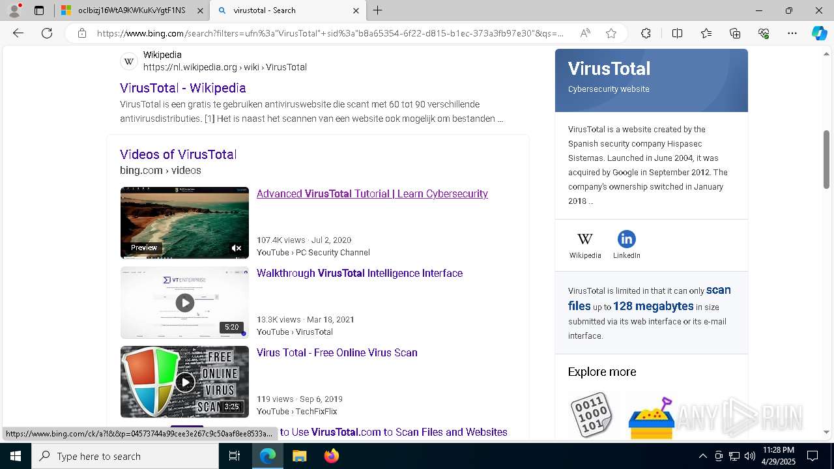Image resolution: width=834 pixels, height=469 pixels.
Task: Open the network status tray icon
Action: 734,456
